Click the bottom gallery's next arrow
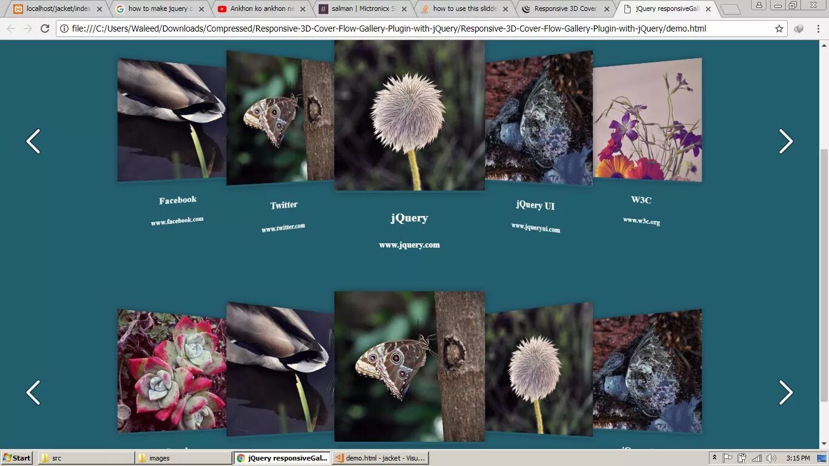Viewport: 829px width, 466px height. click(x=786, y=393)
